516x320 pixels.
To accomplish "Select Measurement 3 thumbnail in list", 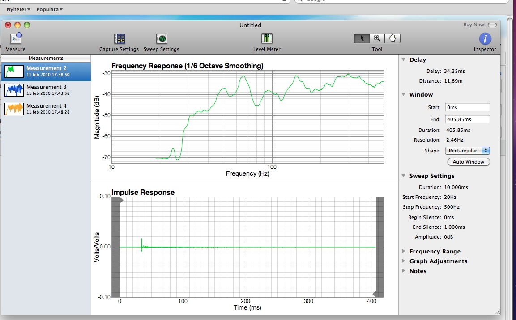I will click(14, 90).
